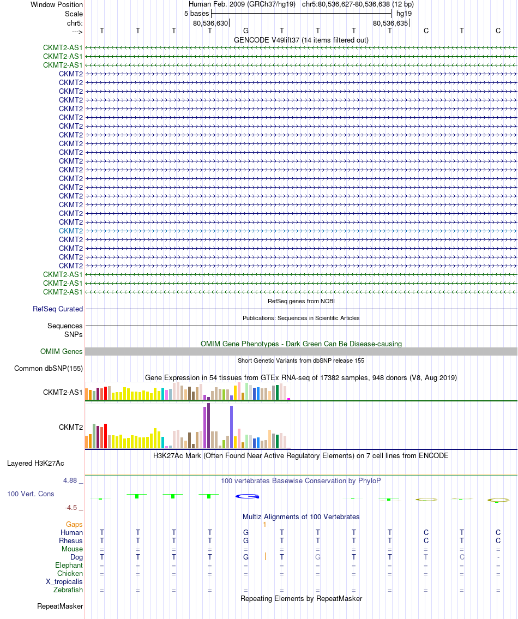The width and height of the screenshot is (518, 619).
Task: Click the CKMT2 label beside GTEx bar chart
Action: (x=71, y=428)
